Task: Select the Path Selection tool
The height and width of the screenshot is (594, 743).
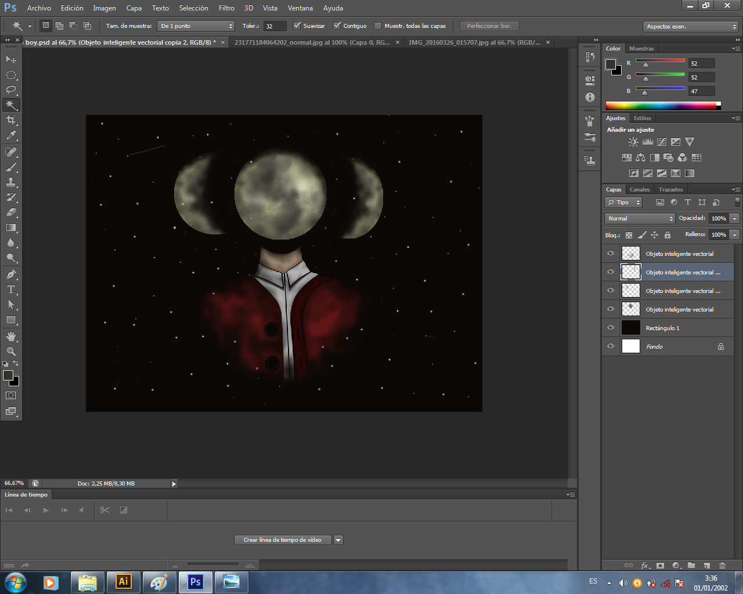Action: pos(11,305)
